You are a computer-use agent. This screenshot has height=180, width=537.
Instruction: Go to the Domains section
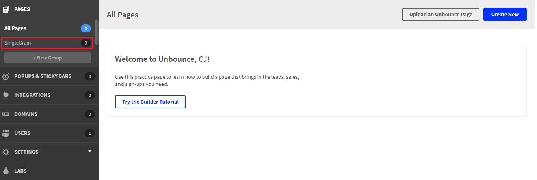pyautogui.click(x=26, y=114)
